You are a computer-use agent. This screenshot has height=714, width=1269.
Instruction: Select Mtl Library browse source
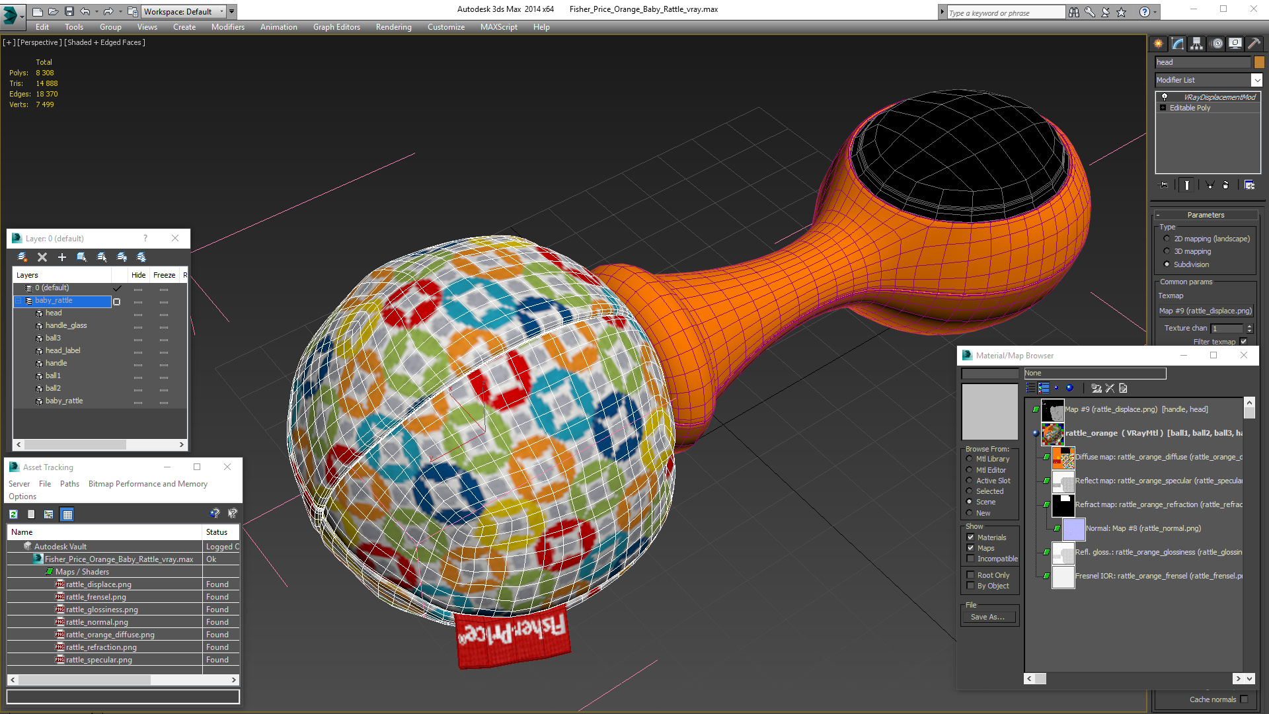point(970,459)
